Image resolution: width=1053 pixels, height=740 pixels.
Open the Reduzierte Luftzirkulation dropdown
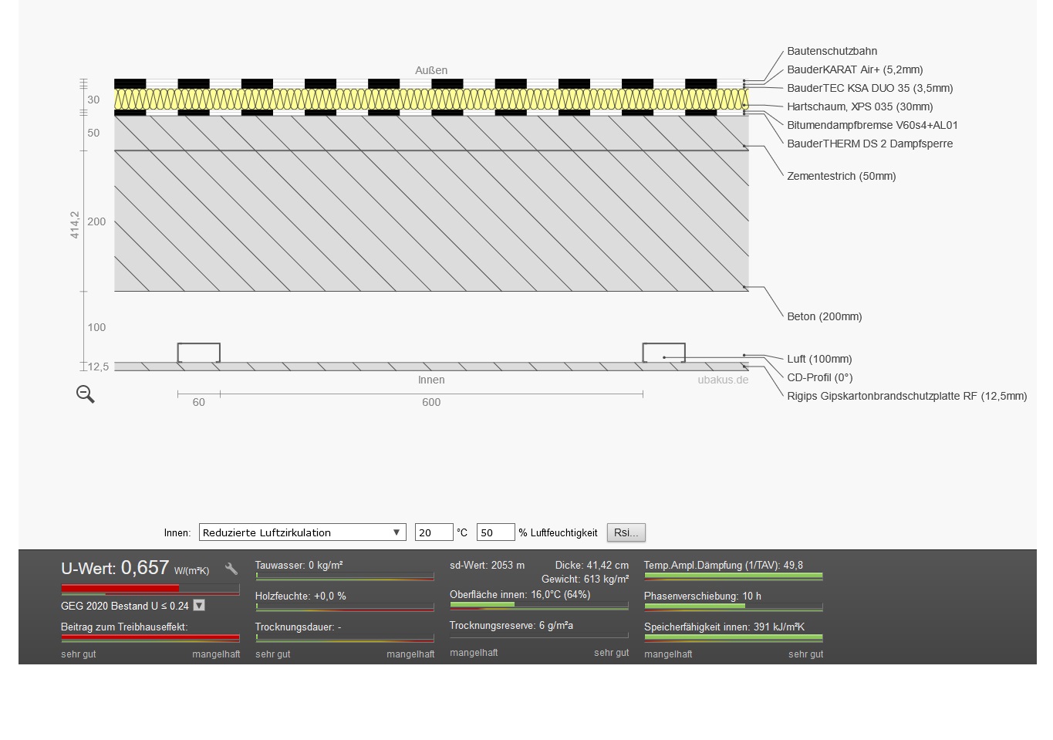(x=302, y=532)
